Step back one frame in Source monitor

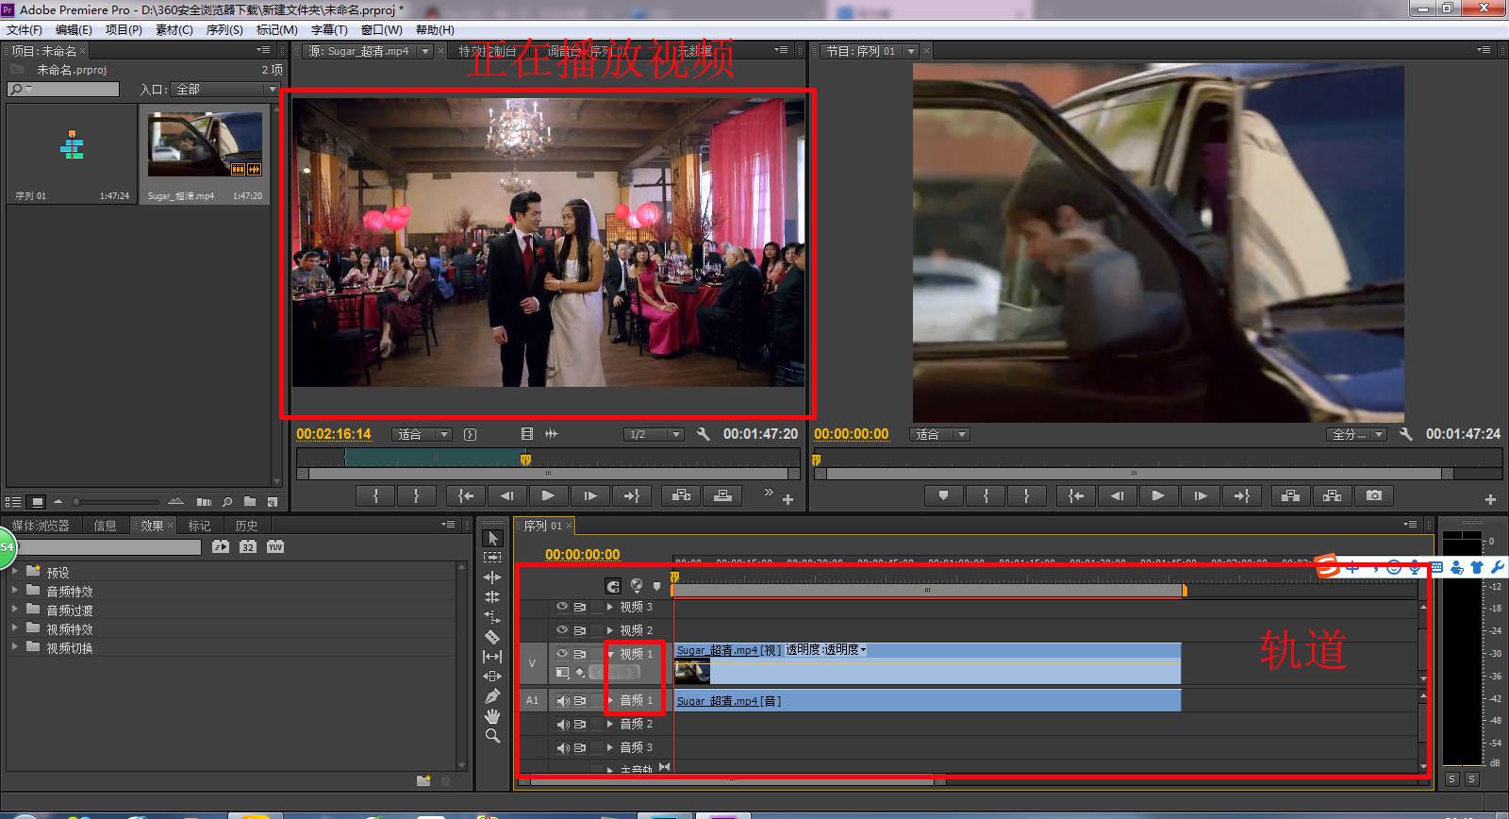[507, 495]
